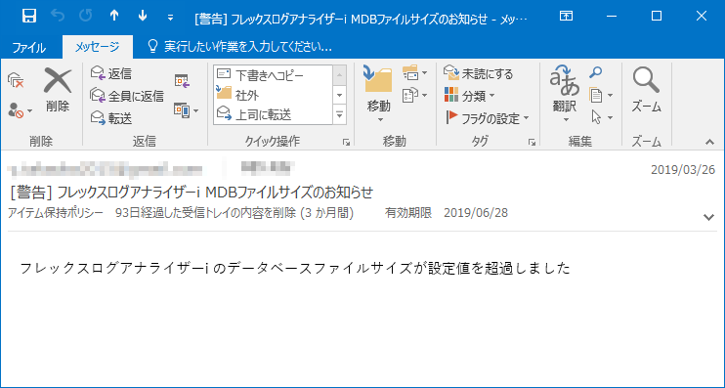Image resolution: width=725 pixels, height=388 pixels.
Task: Click the Reply with meeting icon
Action: [x=182, y=81]
